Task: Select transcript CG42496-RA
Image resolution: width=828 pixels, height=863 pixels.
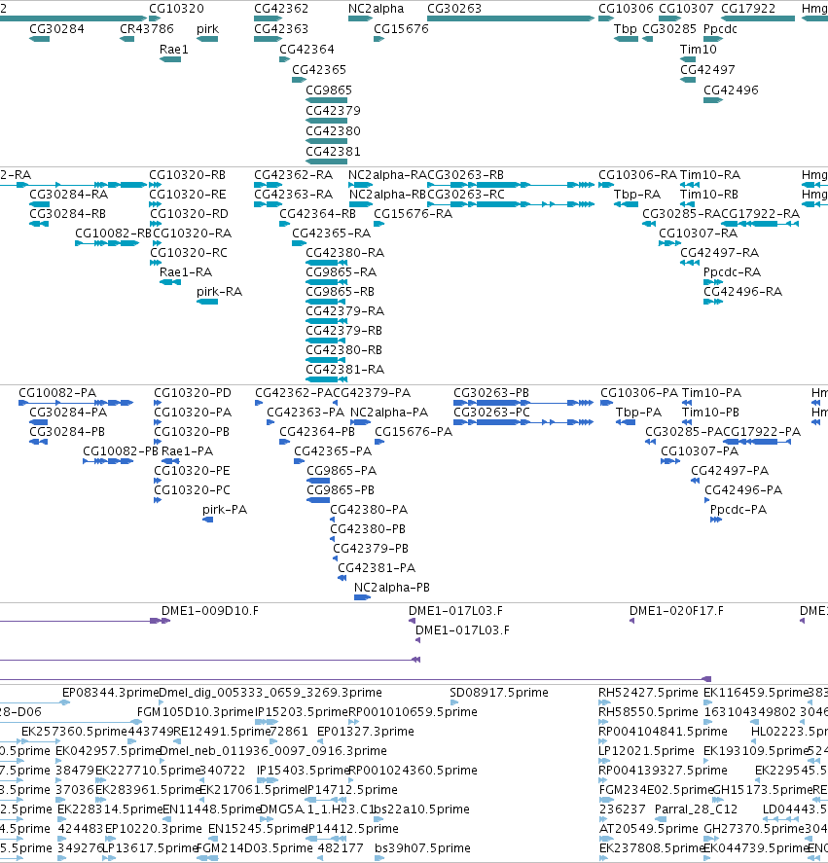Action: [x=742, y=292]
